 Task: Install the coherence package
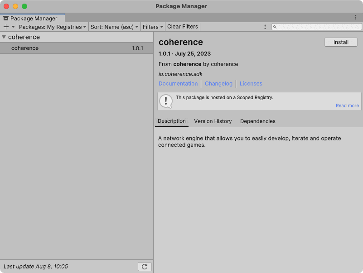point(340,42)
